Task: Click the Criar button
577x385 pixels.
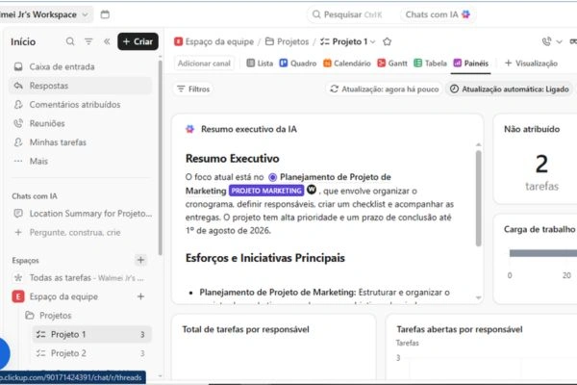Action: (x=138, y=41)
